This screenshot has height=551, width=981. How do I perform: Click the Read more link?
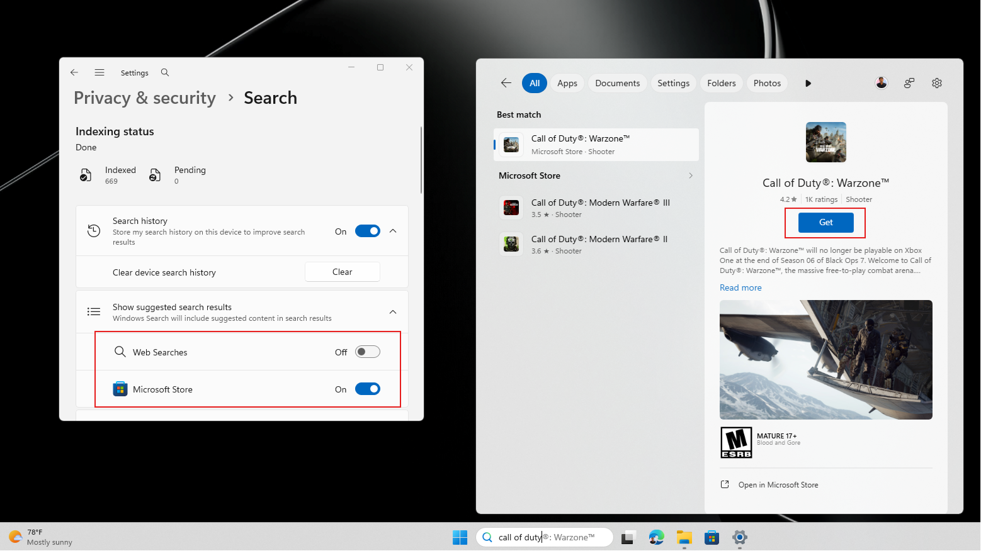point(740,287)
